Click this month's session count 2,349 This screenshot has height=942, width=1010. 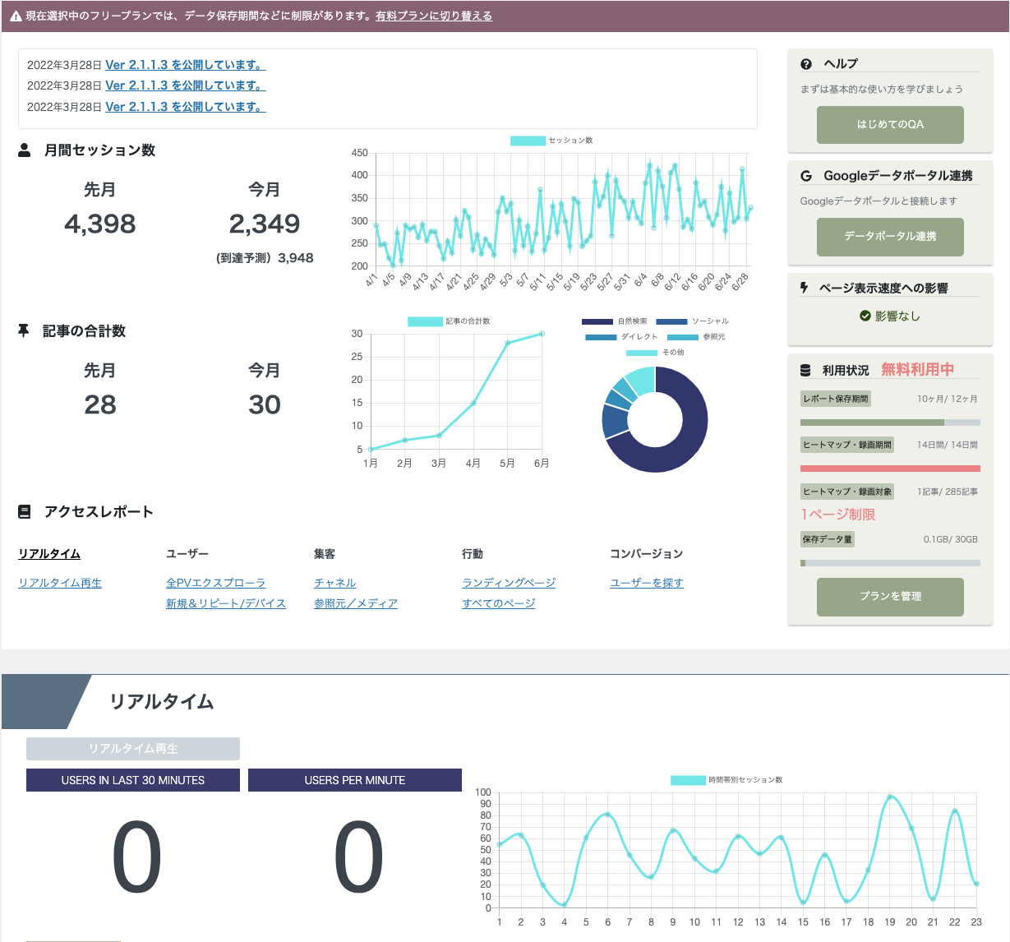click(x=265, y=224)
